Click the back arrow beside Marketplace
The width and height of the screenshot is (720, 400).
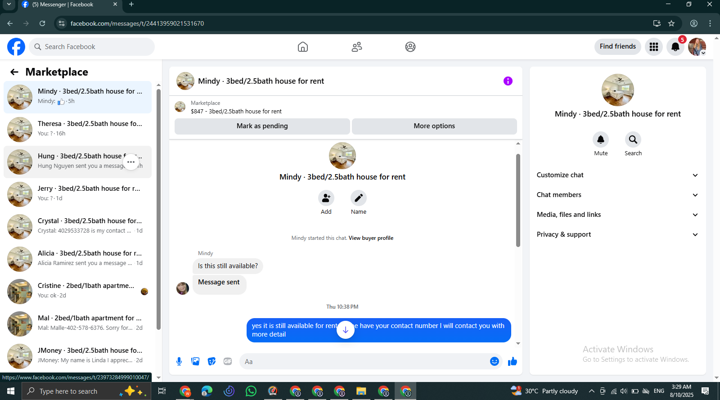pos(14,72)
